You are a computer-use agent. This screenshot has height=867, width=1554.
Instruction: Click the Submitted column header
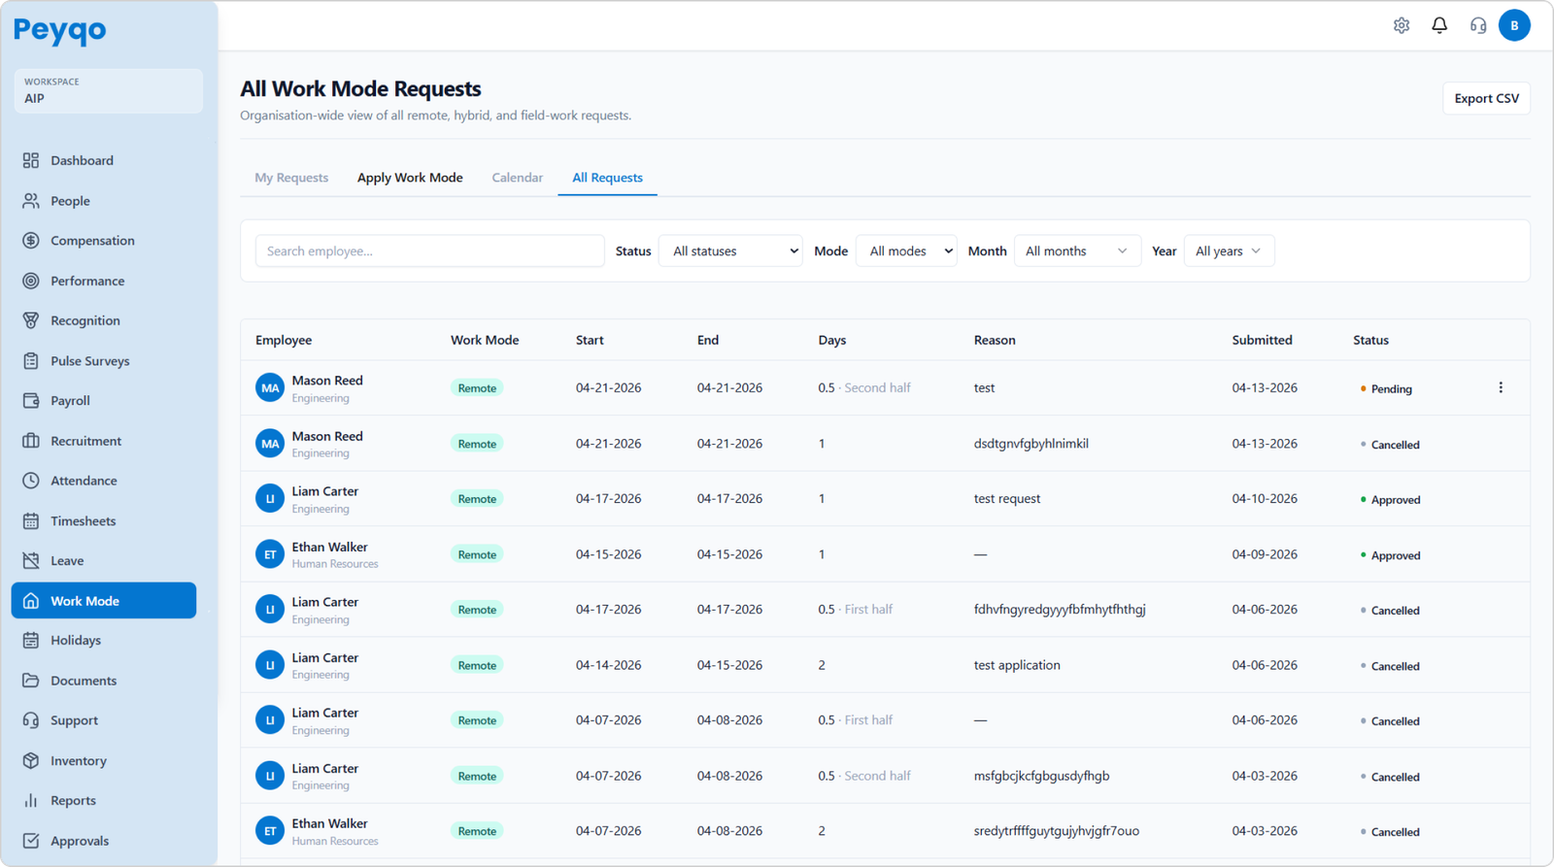1262,340
